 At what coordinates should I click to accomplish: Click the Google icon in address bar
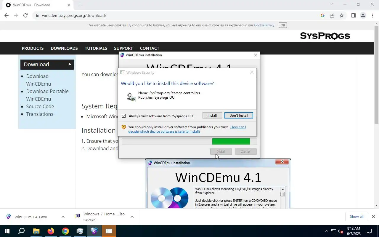[323, 15]
